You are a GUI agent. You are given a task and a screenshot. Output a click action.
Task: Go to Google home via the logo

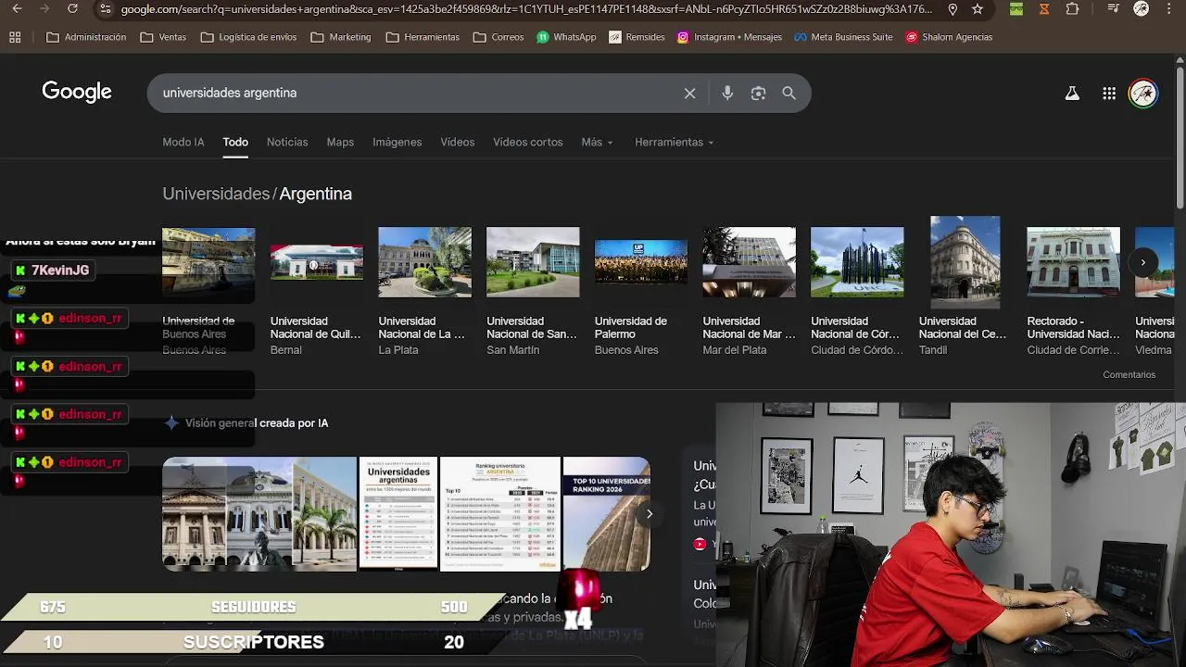point(77,92)
